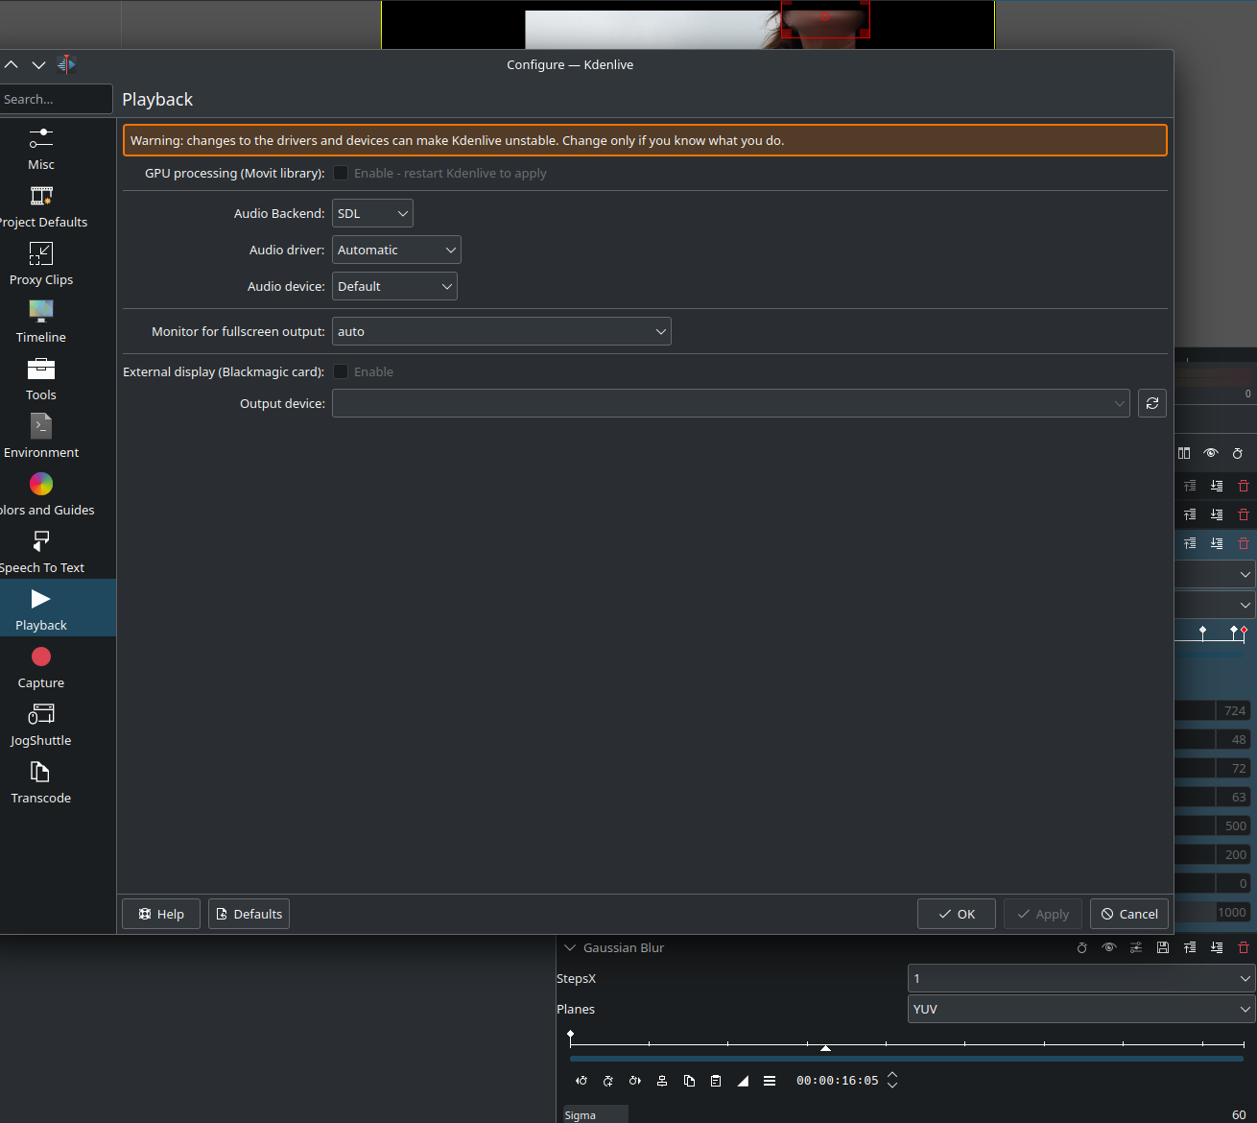
Task: Toggle Gaussian Blur effect visibility eye
Action: pyautogui.click(x=1109, y=947)
